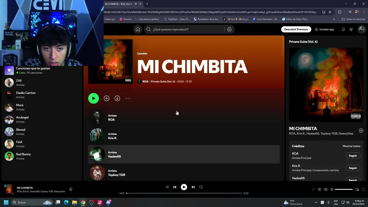Bookmark page with the star icon

point(330,12)
